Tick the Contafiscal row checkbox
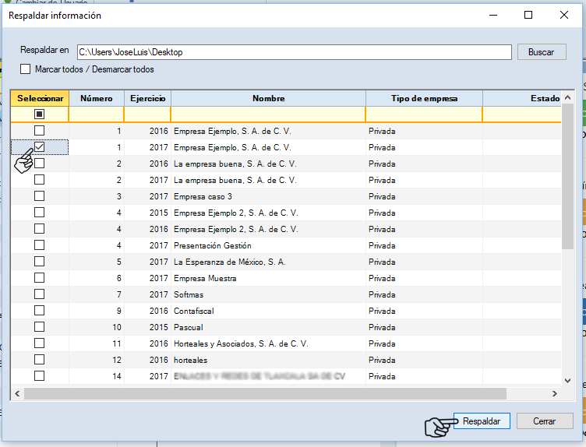 39,310
